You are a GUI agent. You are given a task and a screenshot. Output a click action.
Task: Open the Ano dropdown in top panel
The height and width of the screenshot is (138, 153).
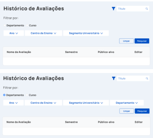(x=14, y=33)
